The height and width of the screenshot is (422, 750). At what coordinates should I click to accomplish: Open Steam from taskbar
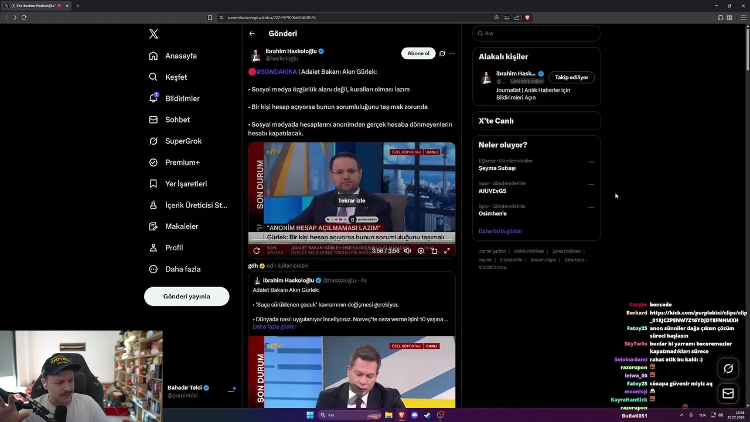427,415
